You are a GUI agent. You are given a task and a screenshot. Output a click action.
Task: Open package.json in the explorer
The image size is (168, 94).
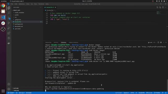pyautogui.click(x=19, y=24)
